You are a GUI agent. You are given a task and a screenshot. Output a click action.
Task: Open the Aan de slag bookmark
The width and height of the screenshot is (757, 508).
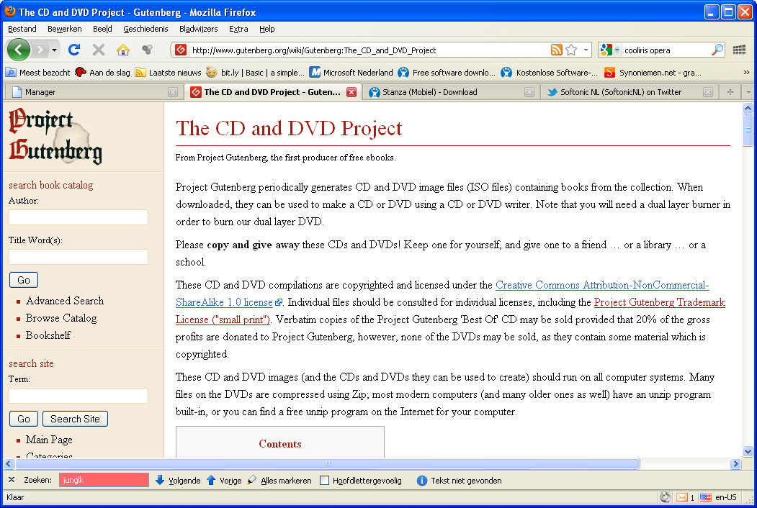(x=102, y=73)
